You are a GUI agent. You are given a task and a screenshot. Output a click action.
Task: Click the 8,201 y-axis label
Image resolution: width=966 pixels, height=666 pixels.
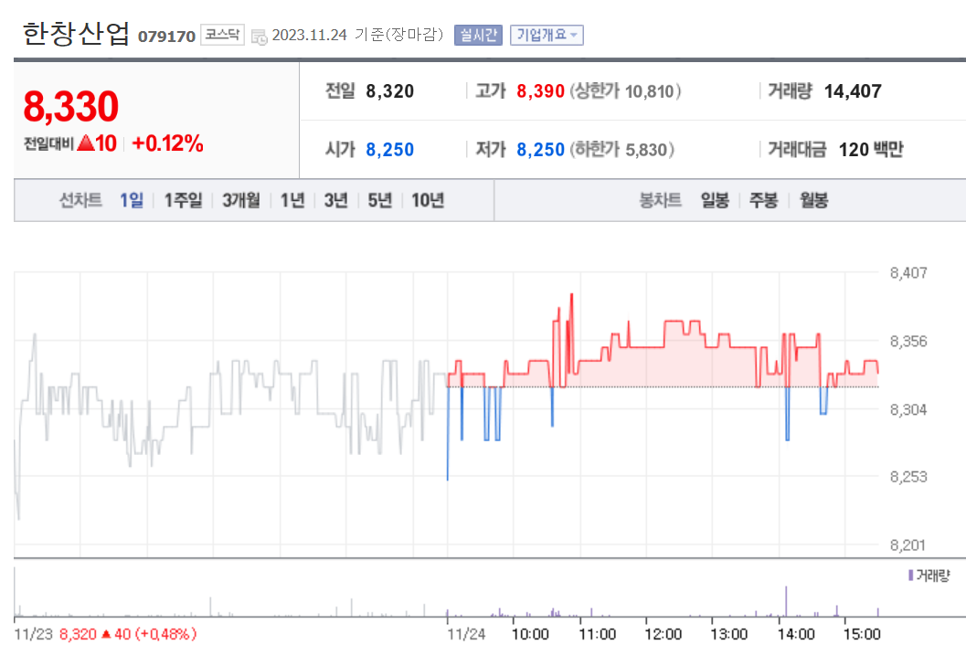(x=908, y=545)
